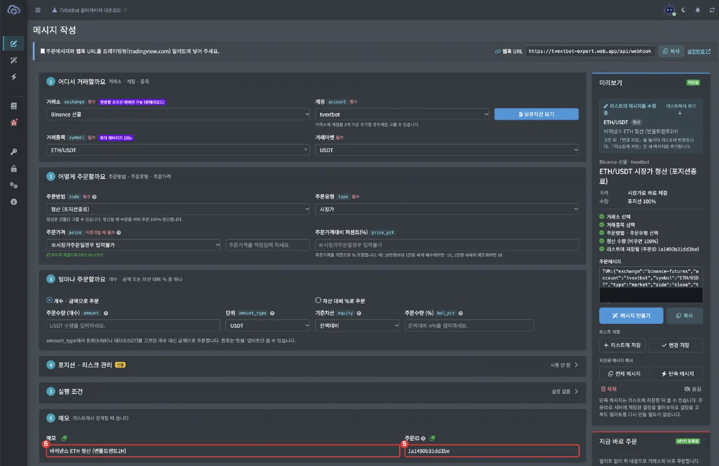Select the 자산 대비 %로 주문 radio option

318,300
